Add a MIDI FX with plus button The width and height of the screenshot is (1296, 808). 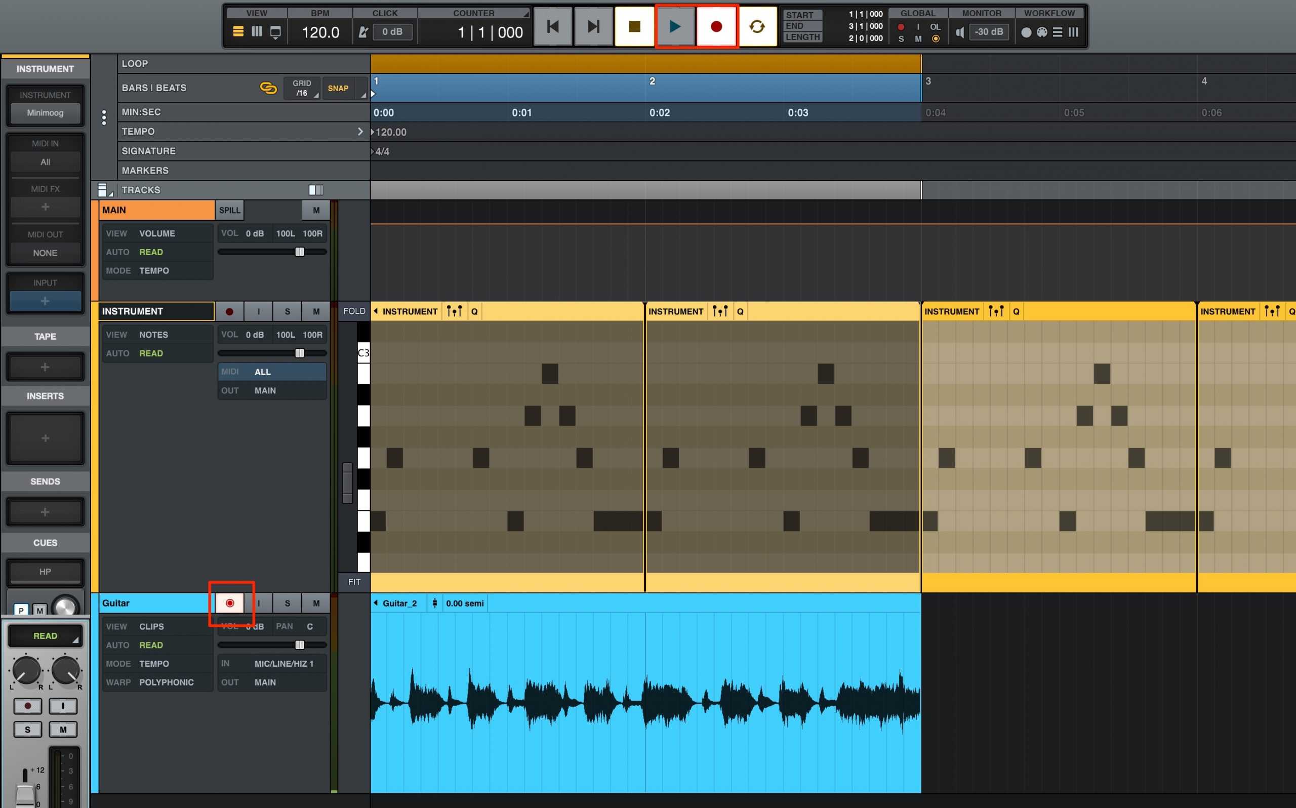[x=46, y=207]
